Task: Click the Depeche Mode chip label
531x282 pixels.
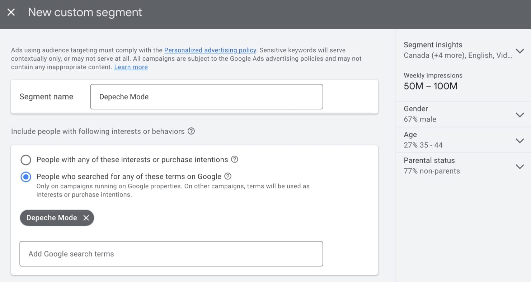Action: (x=52, y=218)
